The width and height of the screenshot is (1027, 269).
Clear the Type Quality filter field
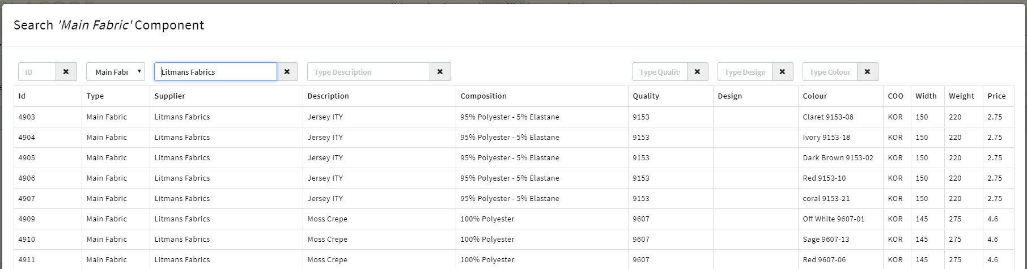(x=697, y=72)
